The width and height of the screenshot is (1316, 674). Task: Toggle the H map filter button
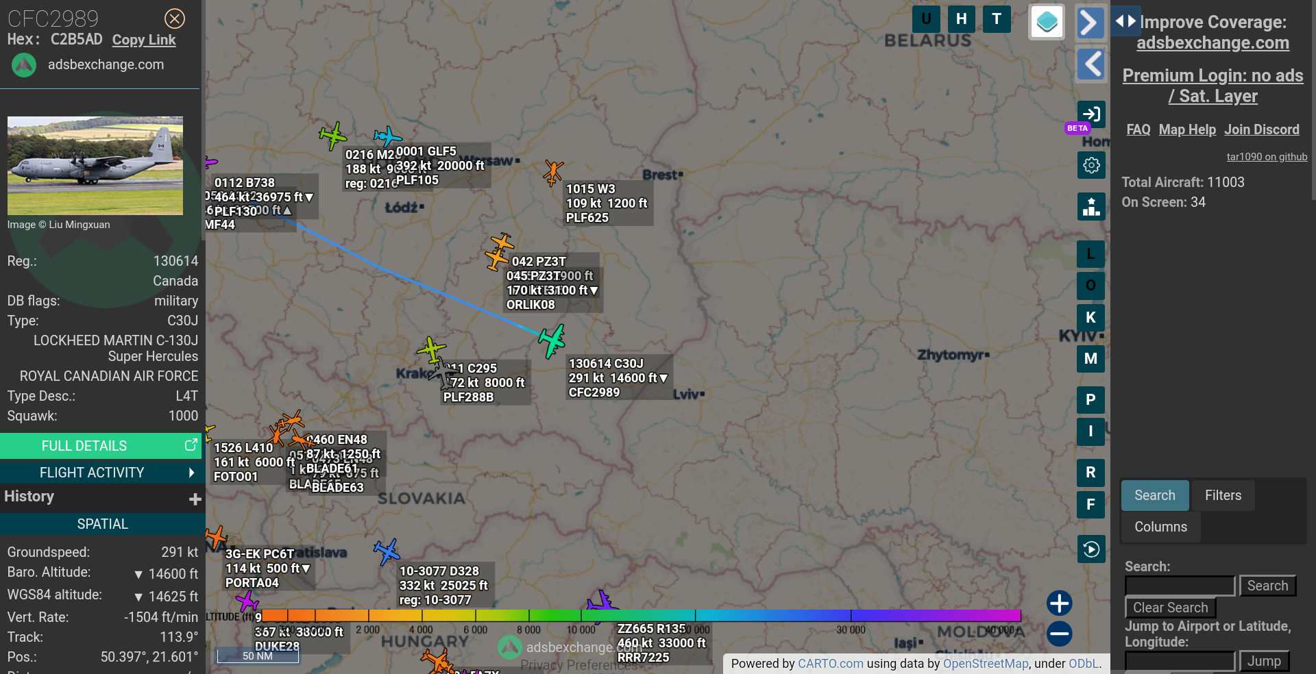tap(962, 19)
